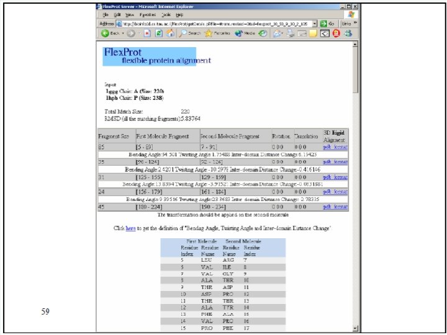This screenshot has width=447, height=335.
Task: Click the Forward navigation button
Action: tap(131, 33)
